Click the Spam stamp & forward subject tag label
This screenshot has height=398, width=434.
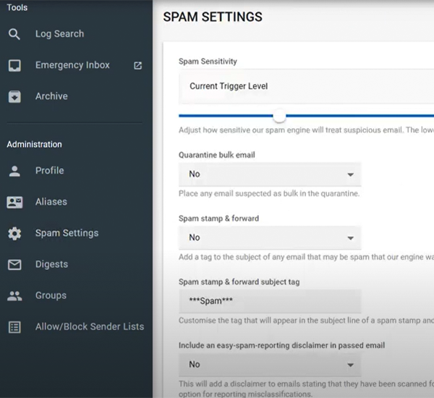click(x=239, y=282)
